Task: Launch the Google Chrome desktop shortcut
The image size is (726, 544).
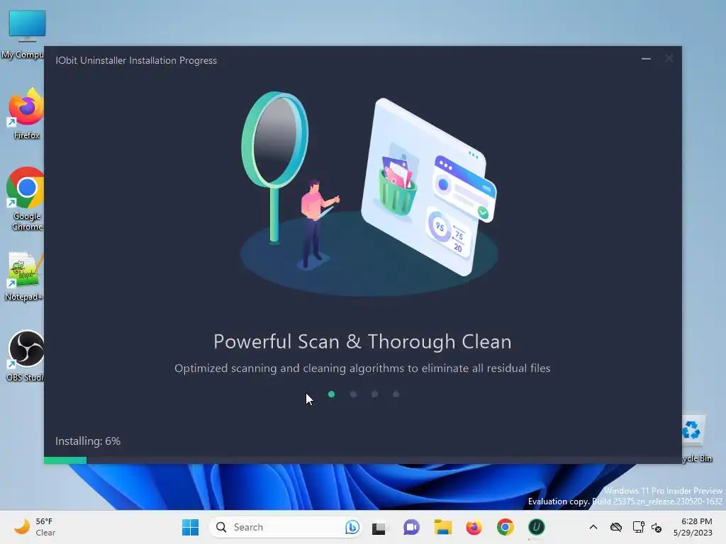Action: tap(26, 199)
